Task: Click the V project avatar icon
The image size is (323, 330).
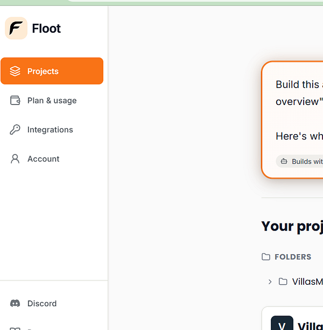Action: click(x=282, y=323)
